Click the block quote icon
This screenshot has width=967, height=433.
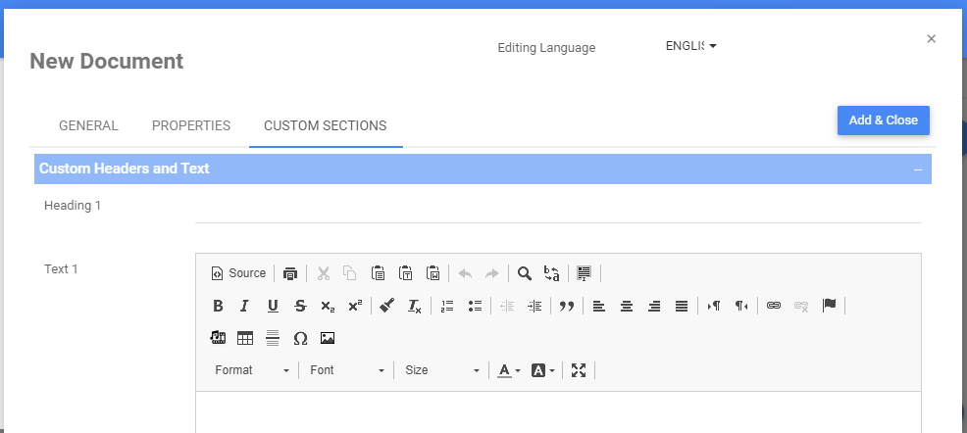pos(566,306)
